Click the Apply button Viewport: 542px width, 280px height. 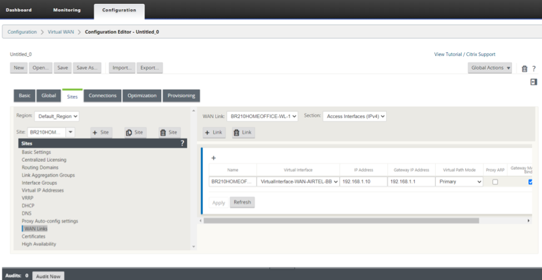pos(218,203)
